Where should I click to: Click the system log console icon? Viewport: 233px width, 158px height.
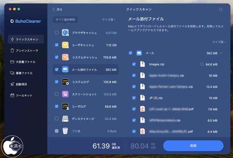65,82
